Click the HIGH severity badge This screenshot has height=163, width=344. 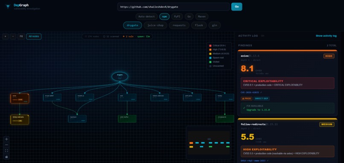[x=329, y=56]
